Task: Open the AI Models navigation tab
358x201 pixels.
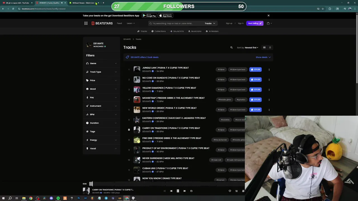Action: tap(212, 31)
